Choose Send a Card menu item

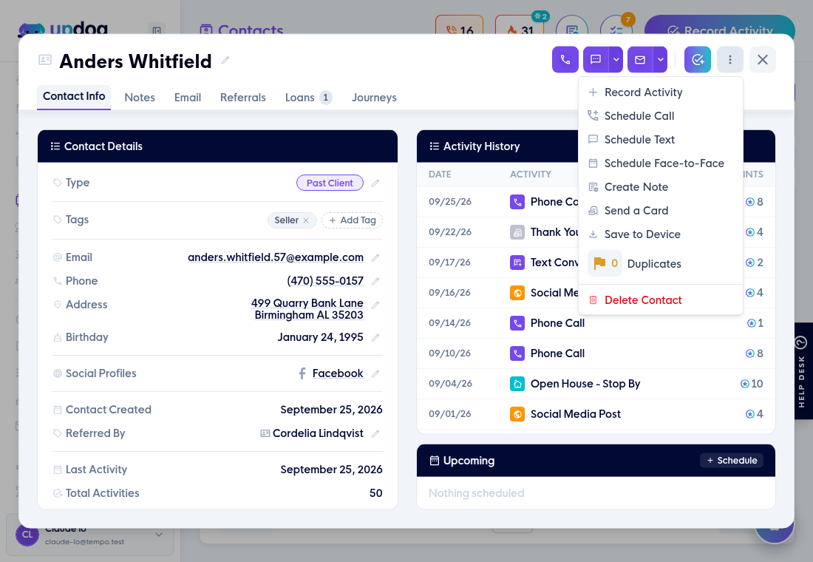(661, 211)
